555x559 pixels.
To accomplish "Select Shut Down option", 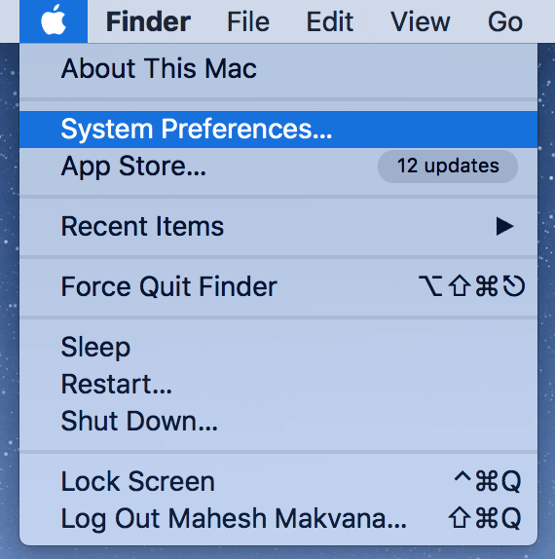I will pyautogui.click(x=278, y=421).
